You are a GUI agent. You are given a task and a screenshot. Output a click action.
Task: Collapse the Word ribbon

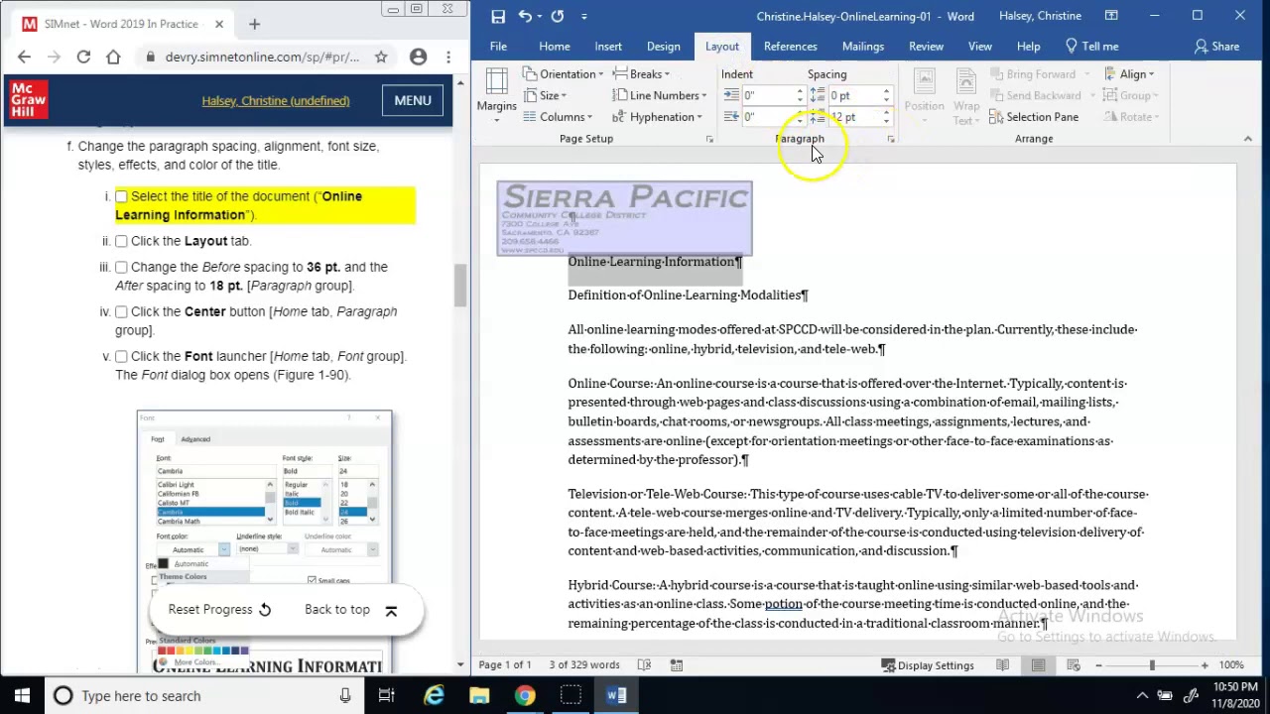(1248, 139)
